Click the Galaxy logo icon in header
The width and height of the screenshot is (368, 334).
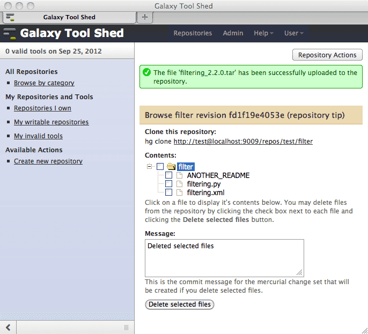[x=10, y=33]
